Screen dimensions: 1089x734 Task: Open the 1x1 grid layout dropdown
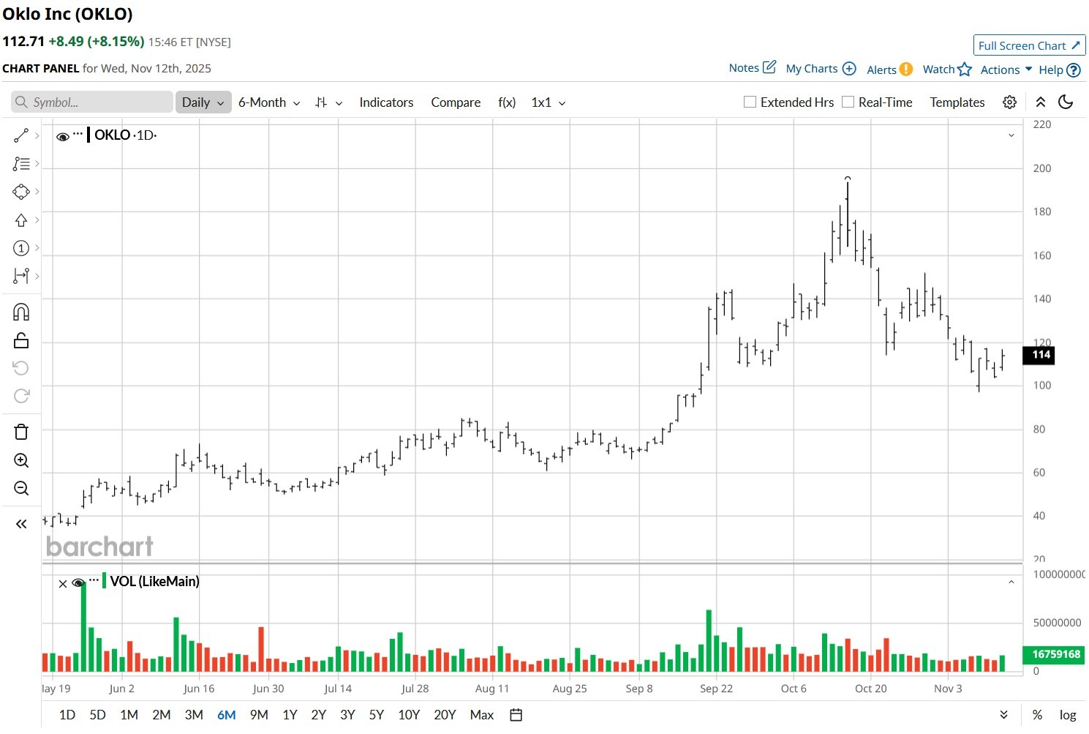(x=549, y=102)
